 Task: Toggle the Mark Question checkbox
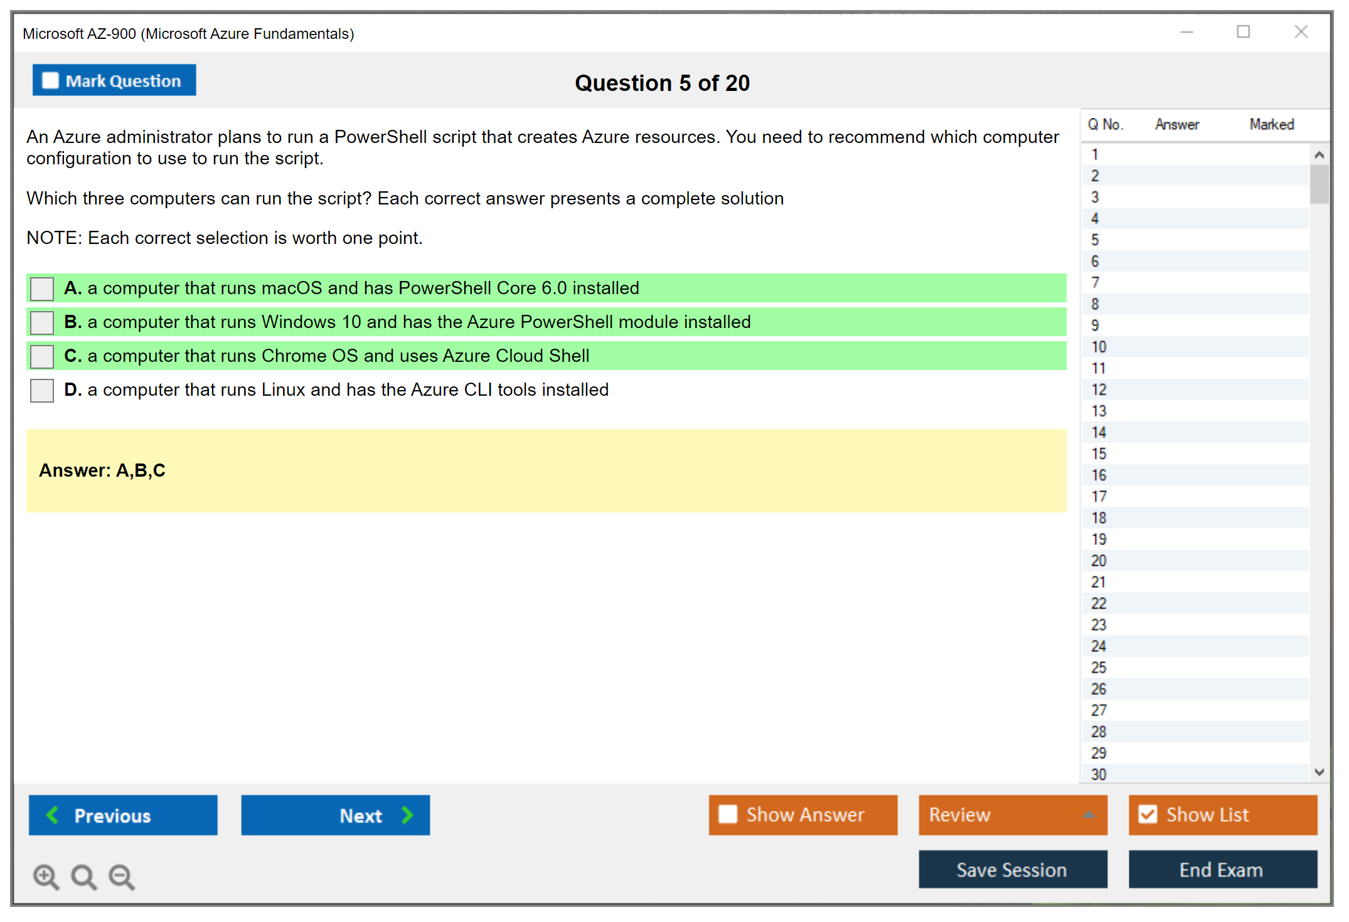point(50,81)
